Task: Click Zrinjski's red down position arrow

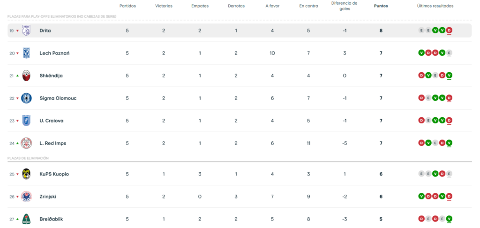Action: coord(17,197)
